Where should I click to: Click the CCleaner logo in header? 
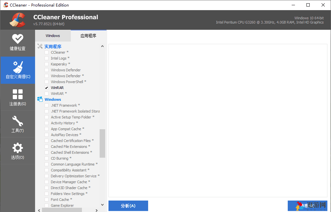point(17,20)
